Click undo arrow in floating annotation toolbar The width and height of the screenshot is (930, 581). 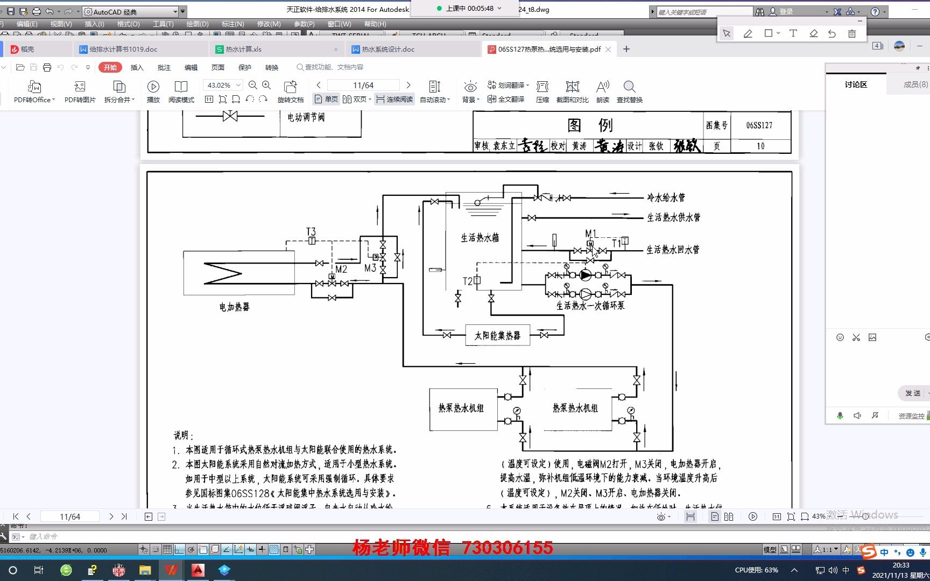[832, 33]
